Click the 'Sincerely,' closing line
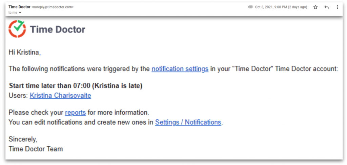Image resolution: width=347 pixels, height=165 pixels. (x=23, y=139)
